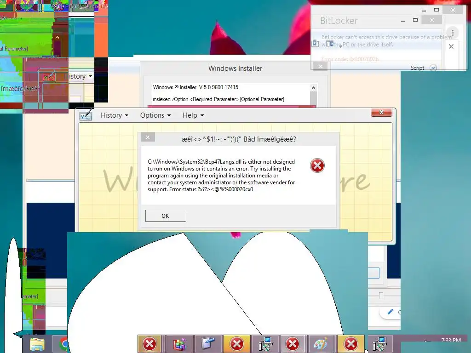This screenshot has height=353, width=471.
Task: Open the Windows Installer taskbar icon nearest the clock
Action: point(379,344)
